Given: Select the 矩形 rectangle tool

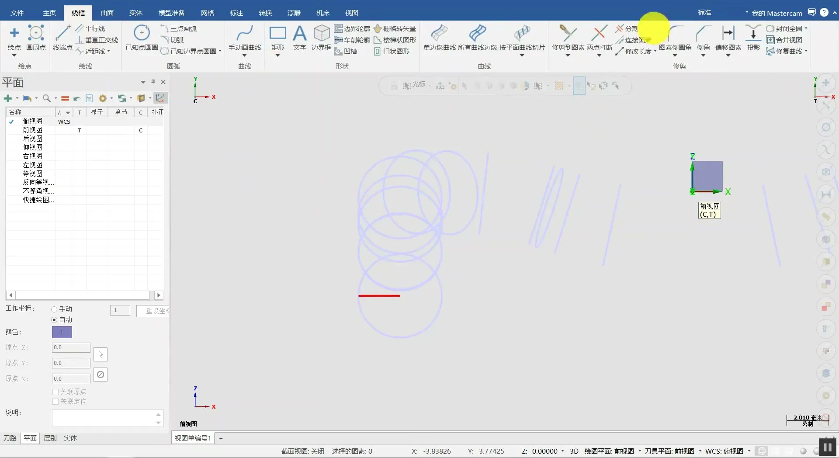Looking at the screenshot, I should [x=277, y=37].
